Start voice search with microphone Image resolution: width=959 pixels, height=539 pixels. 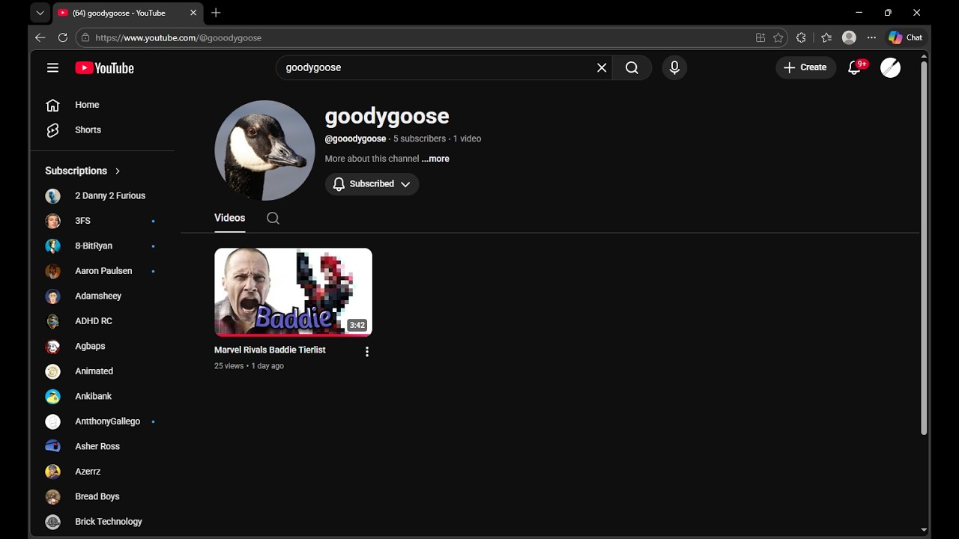674,68
